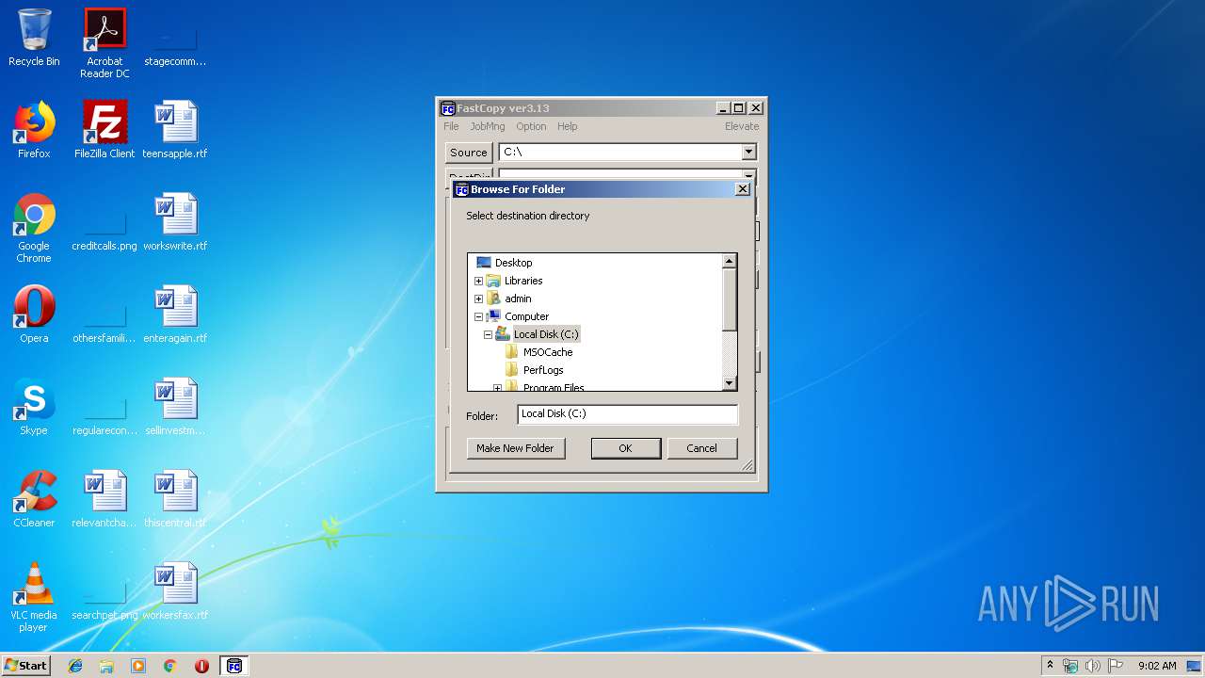Select the Opera desktop shortcut
The width and height of the screenshot is (1205, 678).
[x=34, y=315]
